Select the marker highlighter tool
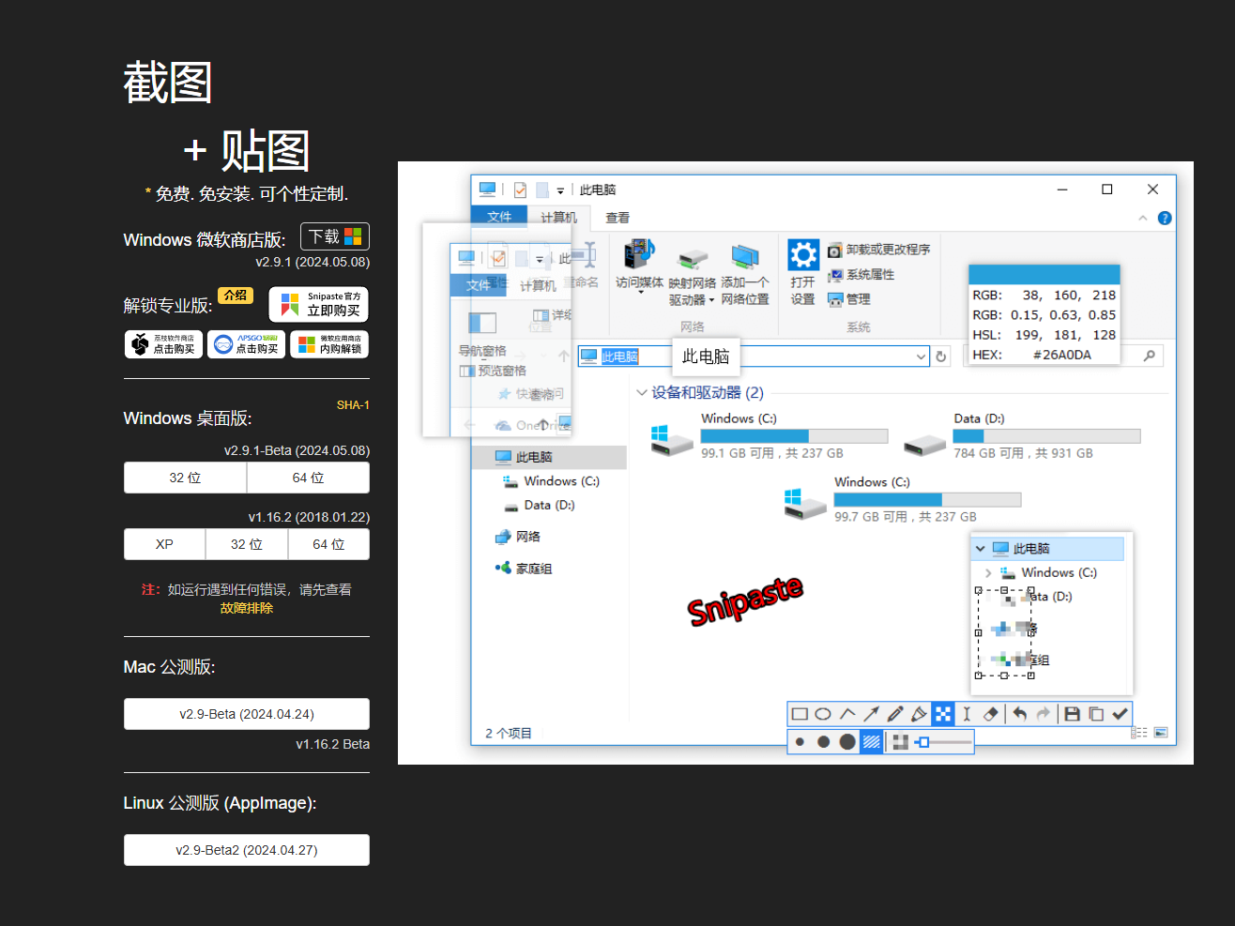The image size is (1235, 926). (x=919, y=714)
